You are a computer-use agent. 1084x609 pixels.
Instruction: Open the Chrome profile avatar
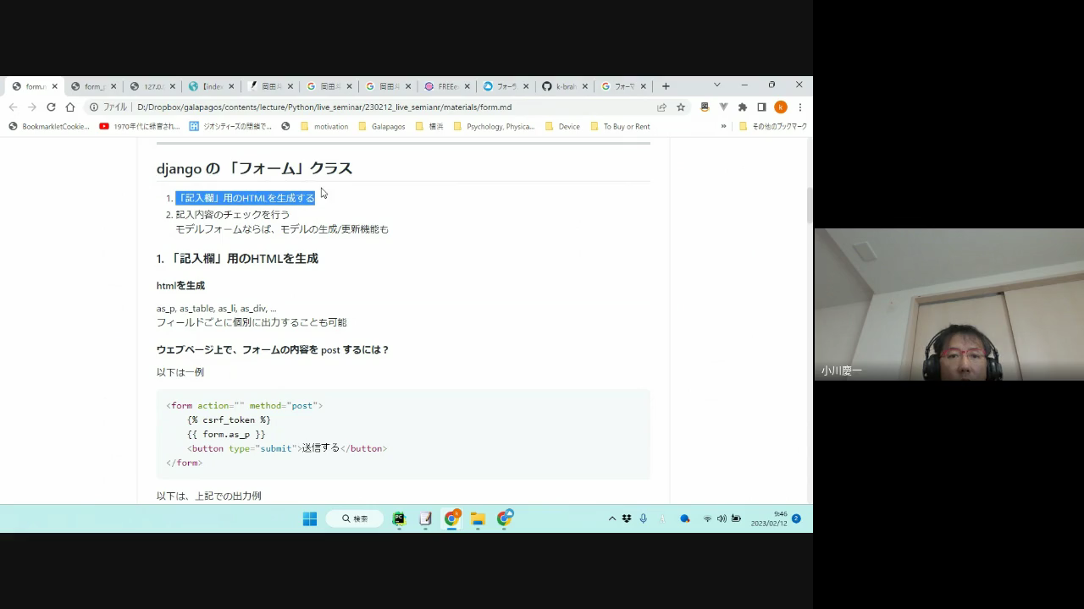[x=781, y=107]
